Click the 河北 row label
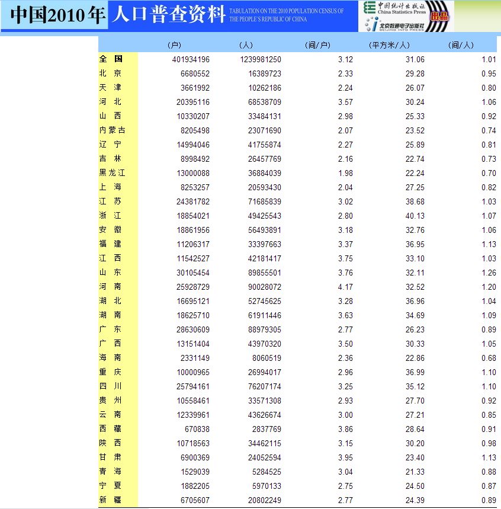 pos(110,101)
